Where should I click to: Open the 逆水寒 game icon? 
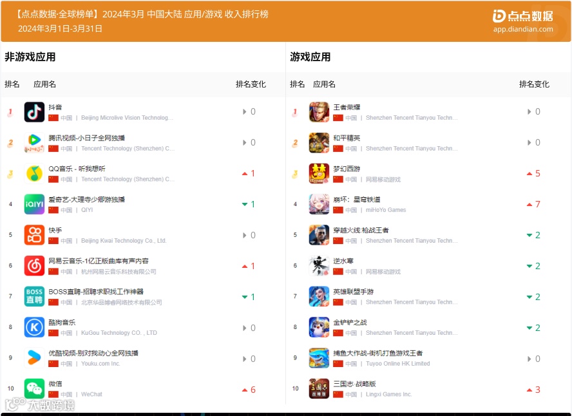pos(319,266)
